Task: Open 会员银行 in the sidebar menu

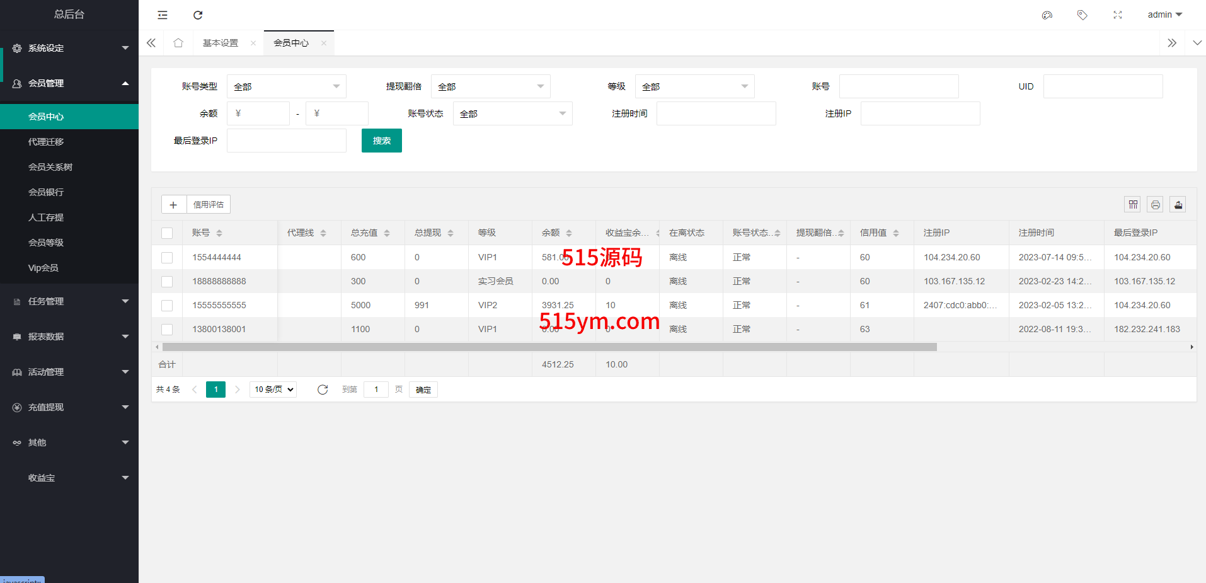Action: click(x=46, y=192)
